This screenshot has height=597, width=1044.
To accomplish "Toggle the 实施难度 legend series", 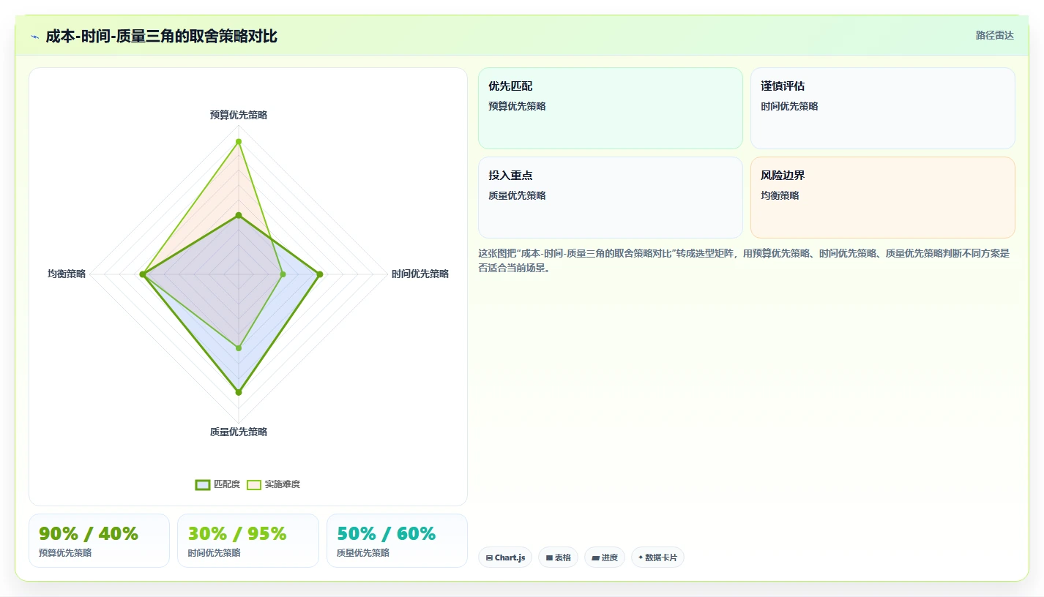I will pyautogui.click(x=274, y=484).
